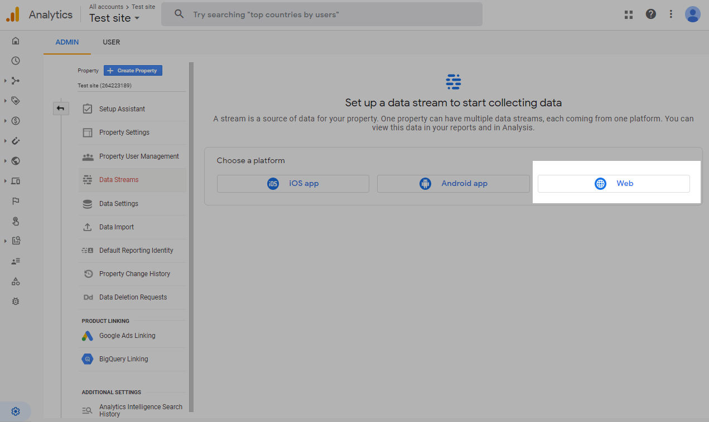Open DebugView bug icon in sidebar
The height and width of the screenshot is (422, 709).
click(x=16, y=301)
